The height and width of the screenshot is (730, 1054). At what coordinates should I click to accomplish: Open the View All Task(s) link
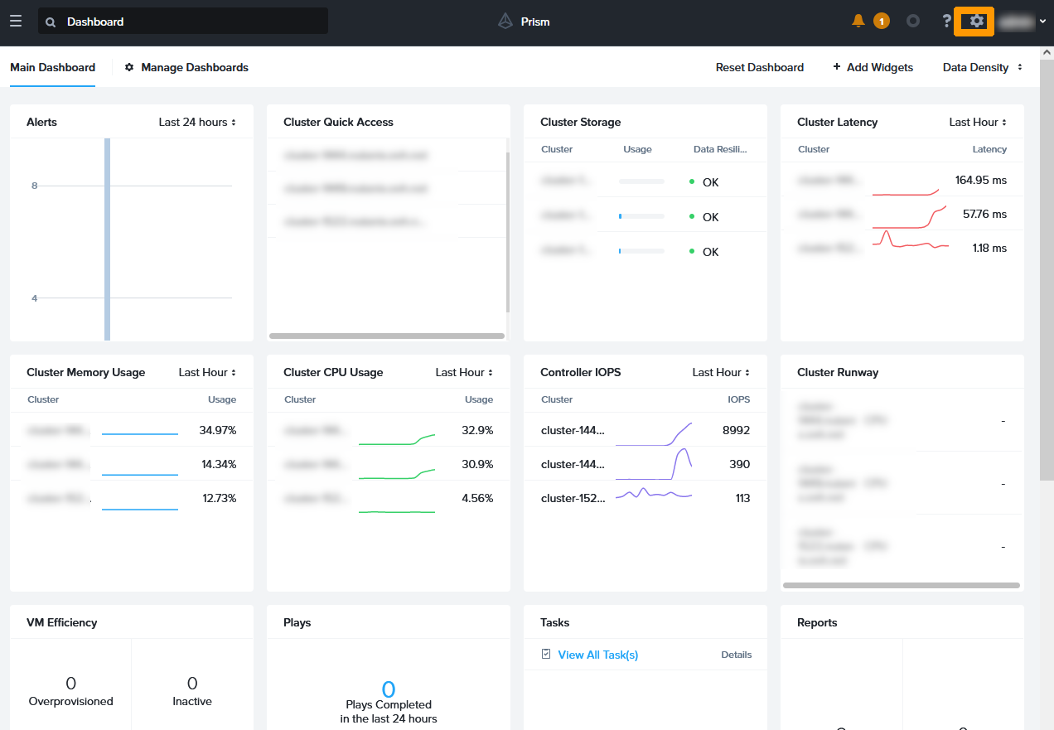point(598,654)
